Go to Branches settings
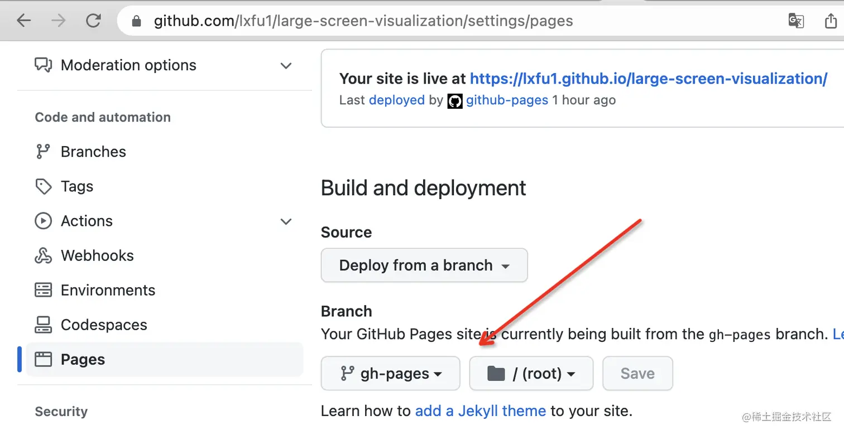Screen dimensions: 844x435 165,152
